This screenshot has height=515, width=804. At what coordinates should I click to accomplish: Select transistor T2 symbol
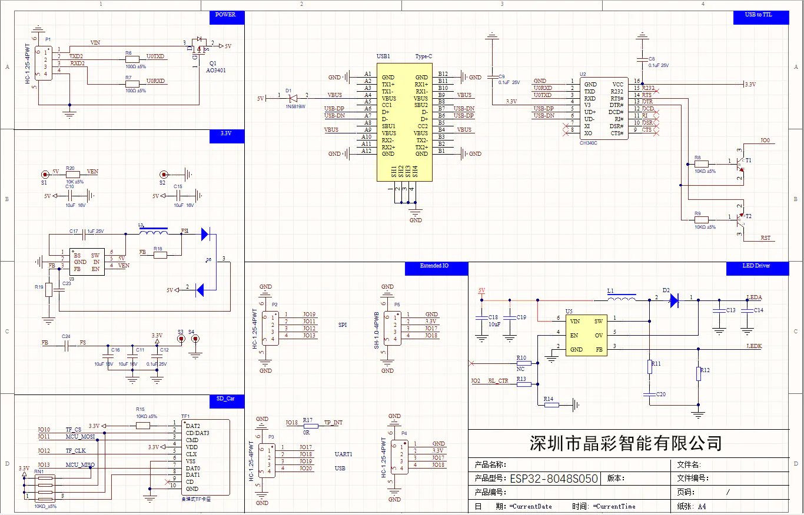point(740,219)
